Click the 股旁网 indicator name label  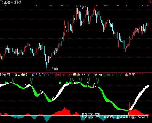pos(5,75)
